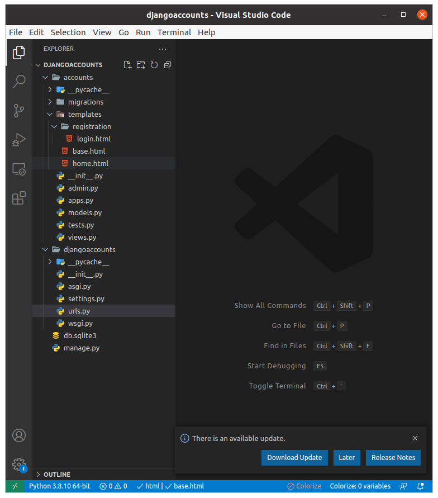Open admin.py file
The image size is (438, 498).
[x=104, y=188]
